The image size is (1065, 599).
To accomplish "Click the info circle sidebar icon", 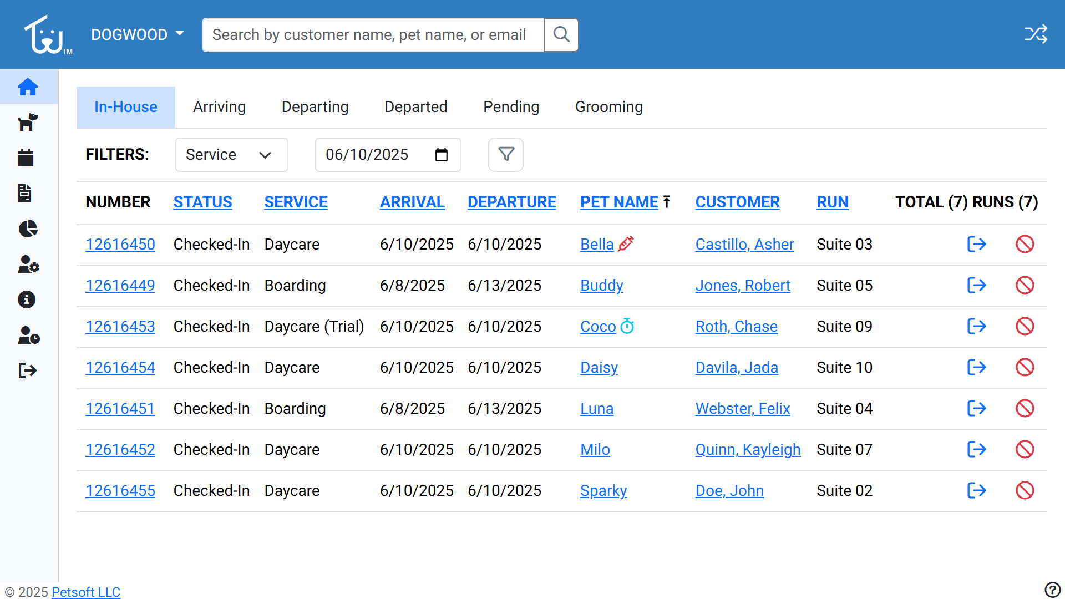I will point(27,299).
